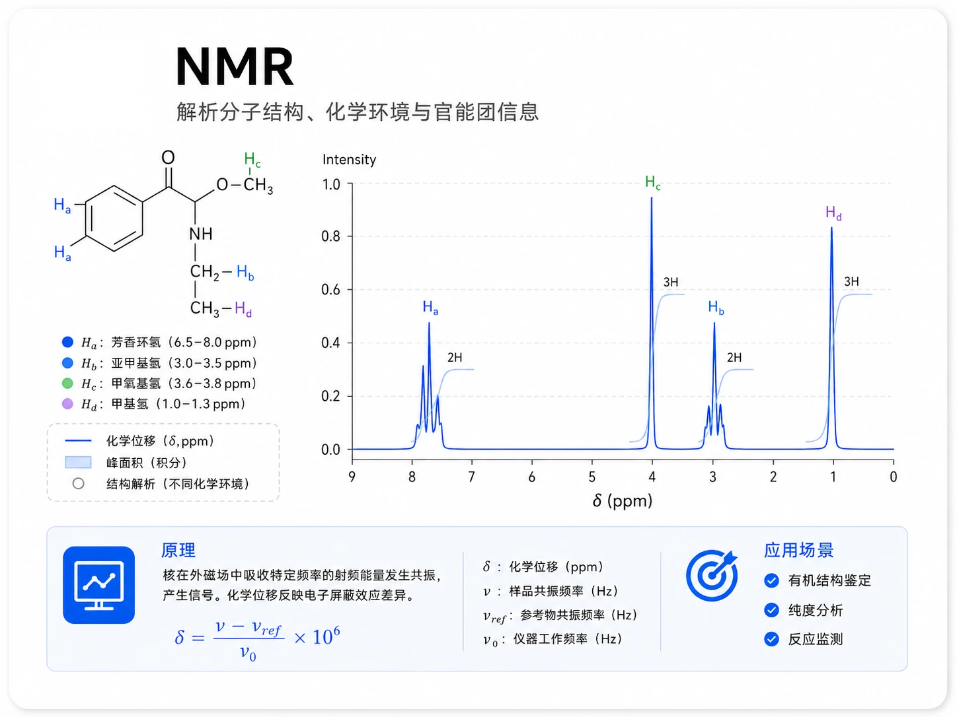Click the checkmark beside 反应监测
Screen dimensions: 957x717
771,638
